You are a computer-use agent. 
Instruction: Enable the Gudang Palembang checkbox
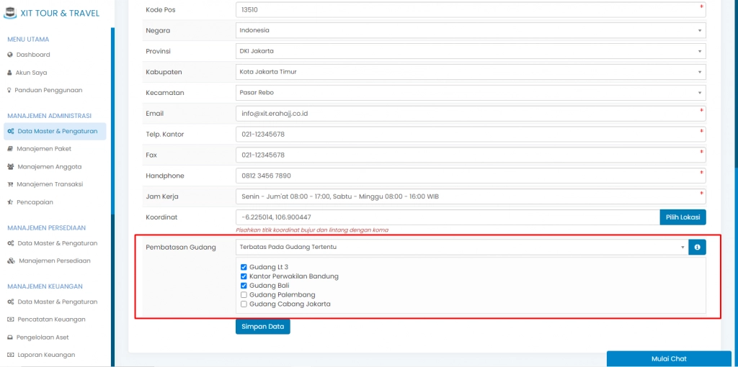pos(244,295)
